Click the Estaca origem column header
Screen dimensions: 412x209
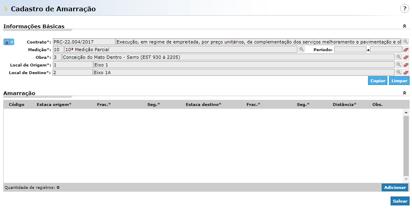[54, 104]
